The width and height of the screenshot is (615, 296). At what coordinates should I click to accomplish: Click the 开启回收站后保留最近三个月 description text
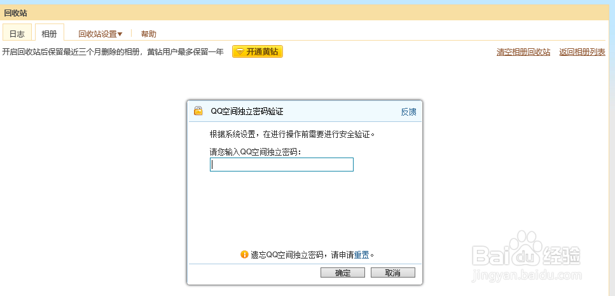click(113, 52)
